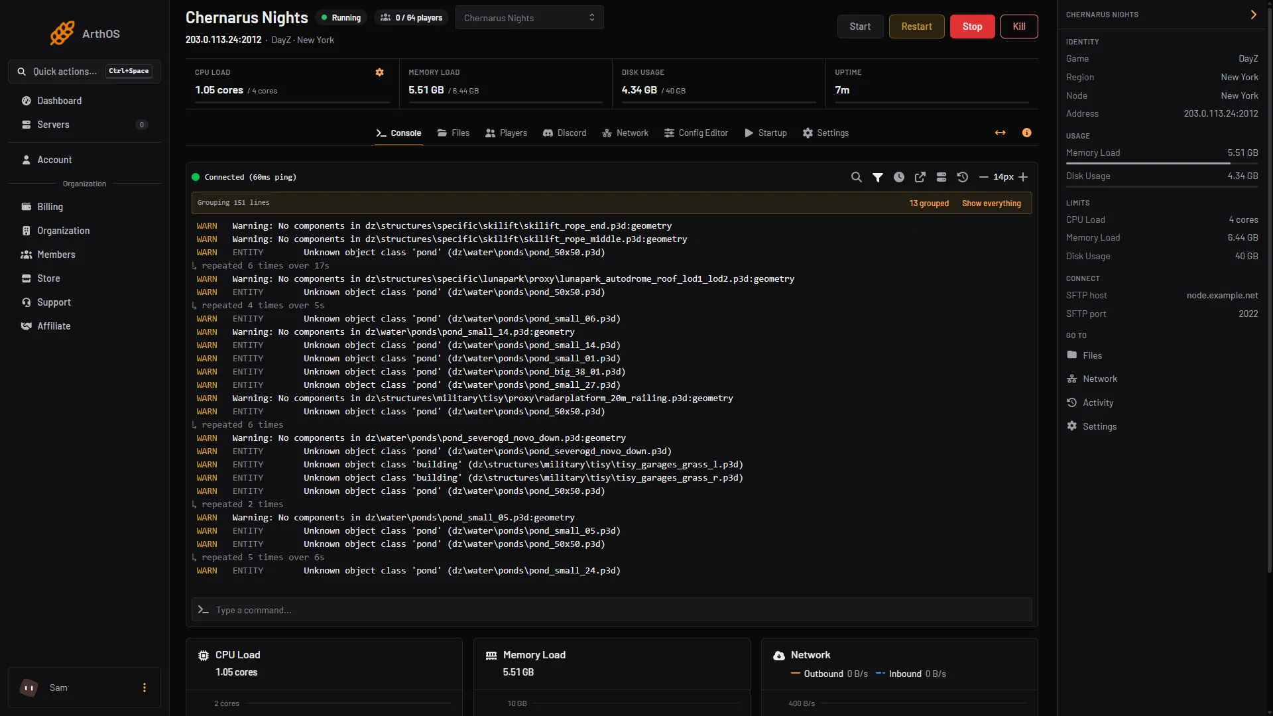Click the Go To Activity history icon
The image size is (1273, 716).
coord(1072,402)
